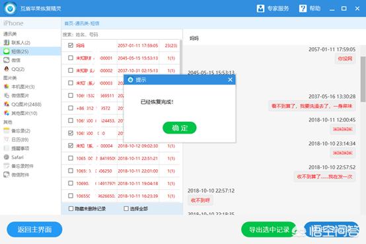Enable the 选择全部 select-all checkbox
This screenshot has height=244, width=366.
pos(126,208)
